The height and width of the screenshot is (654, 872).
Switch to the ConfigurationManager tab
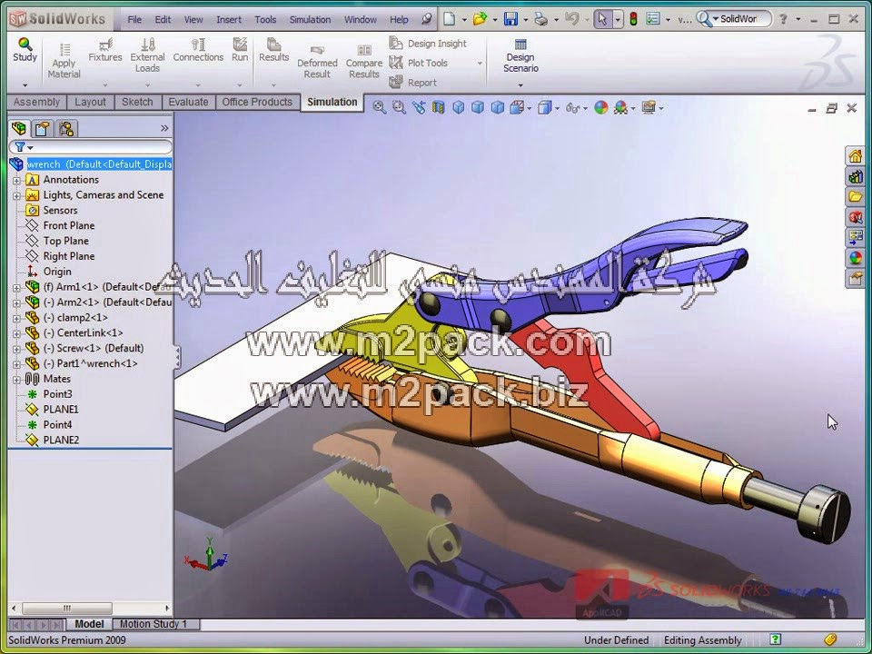coord(66,129)
